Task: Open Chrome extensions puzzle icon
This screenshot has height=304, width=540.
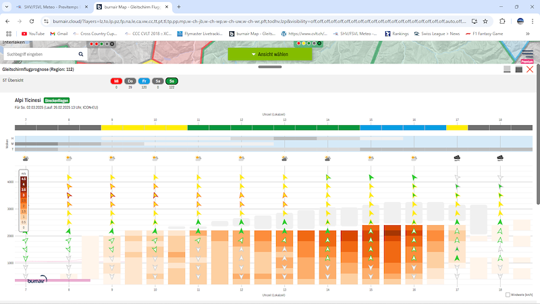Action: click(x=502, y=22)
